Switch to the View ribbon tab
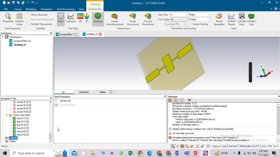Image resolution: width=280 pixels, height=157 pixels. (81, 9)
